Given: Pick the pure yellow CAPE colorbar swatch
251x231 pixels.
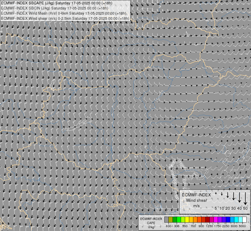Looking at the screenshot, I should (x=187, y=219).
